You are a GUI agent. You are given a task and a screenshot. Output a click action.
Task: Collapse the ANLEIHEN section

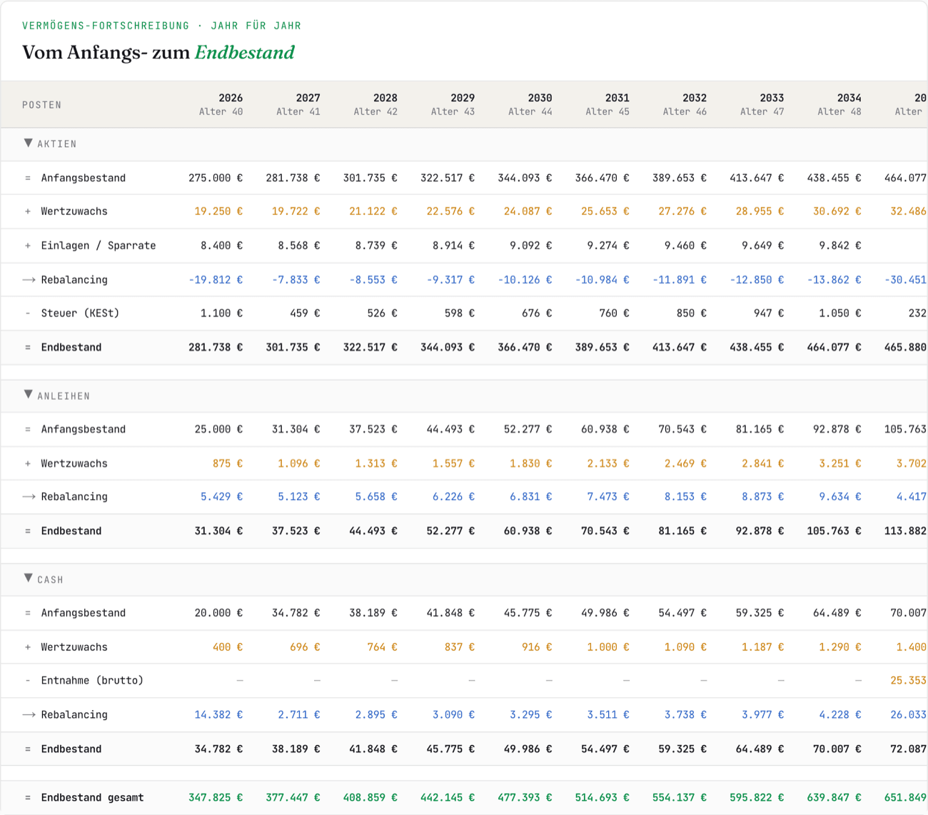click(28, 394)
